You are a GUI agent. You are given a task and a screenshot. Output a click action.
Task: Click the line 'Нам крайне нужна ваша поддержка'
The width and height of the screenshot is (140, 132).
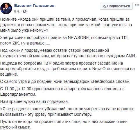pyautogui.click(x=35, y=101)
